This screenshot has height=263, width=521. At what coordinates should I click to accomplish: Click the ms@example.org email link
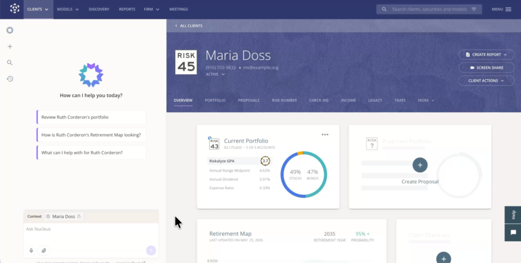coord(260,68)
